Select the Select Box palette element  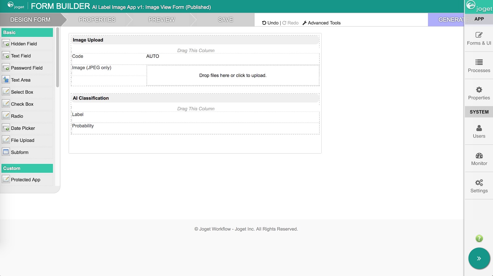[27, 92]
